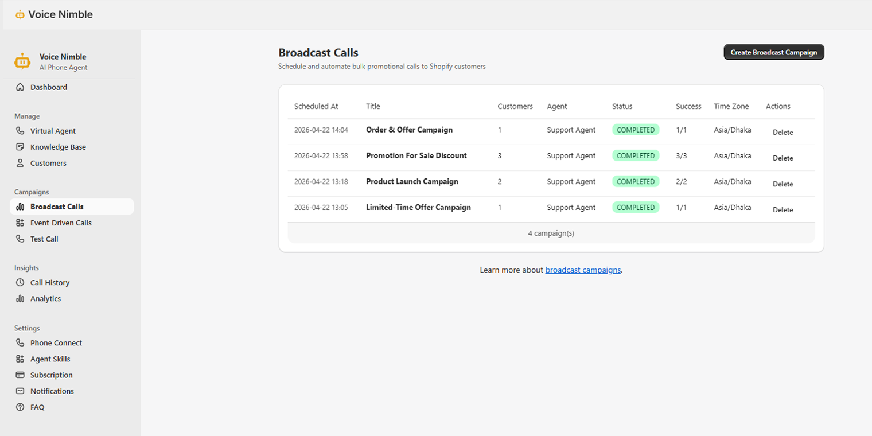This screenshot has height=436, width=872.
Task: Click the Limited-Time Offer Campaign title
Action: (418, 207)
